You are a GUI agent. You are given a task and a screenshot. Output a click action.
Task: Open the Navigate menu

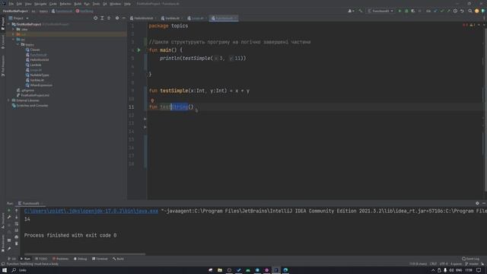40,4
